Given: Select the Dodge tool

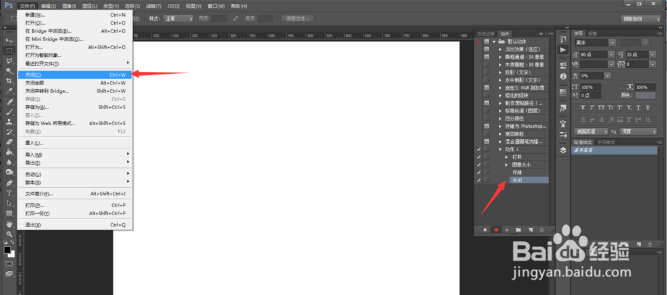Looking at the screenshot, I should (x=9, y=172).
